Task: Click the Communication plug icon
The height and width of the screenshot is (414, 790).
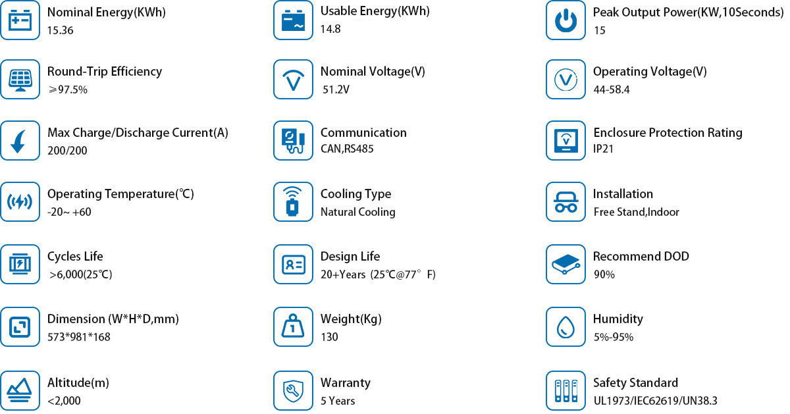Action: [x=293, y=140]
